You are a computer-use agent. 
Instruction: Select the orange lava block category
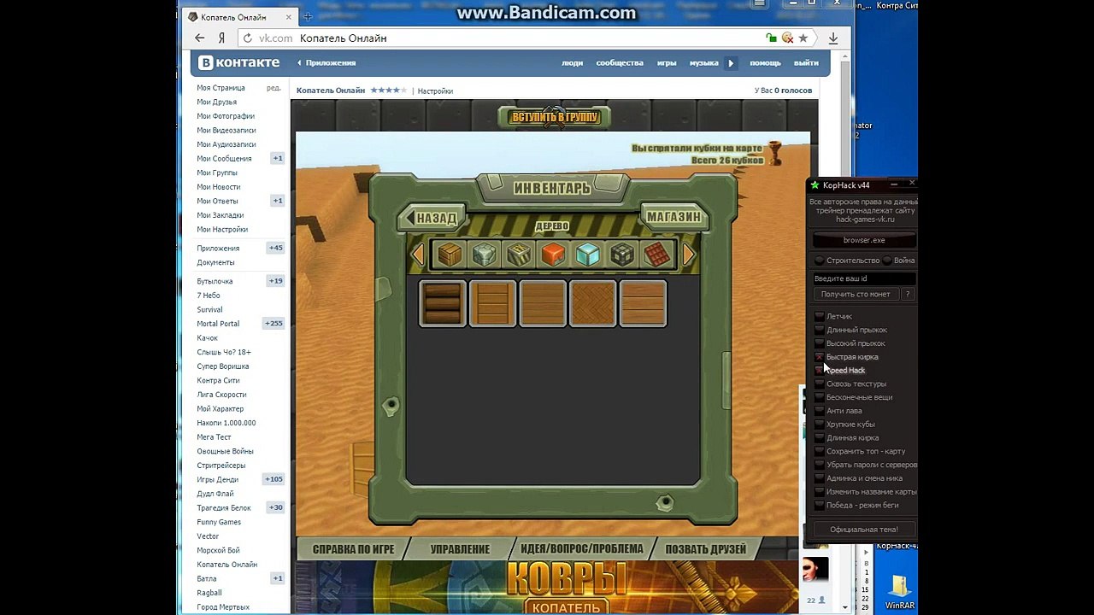pos(553,254)
